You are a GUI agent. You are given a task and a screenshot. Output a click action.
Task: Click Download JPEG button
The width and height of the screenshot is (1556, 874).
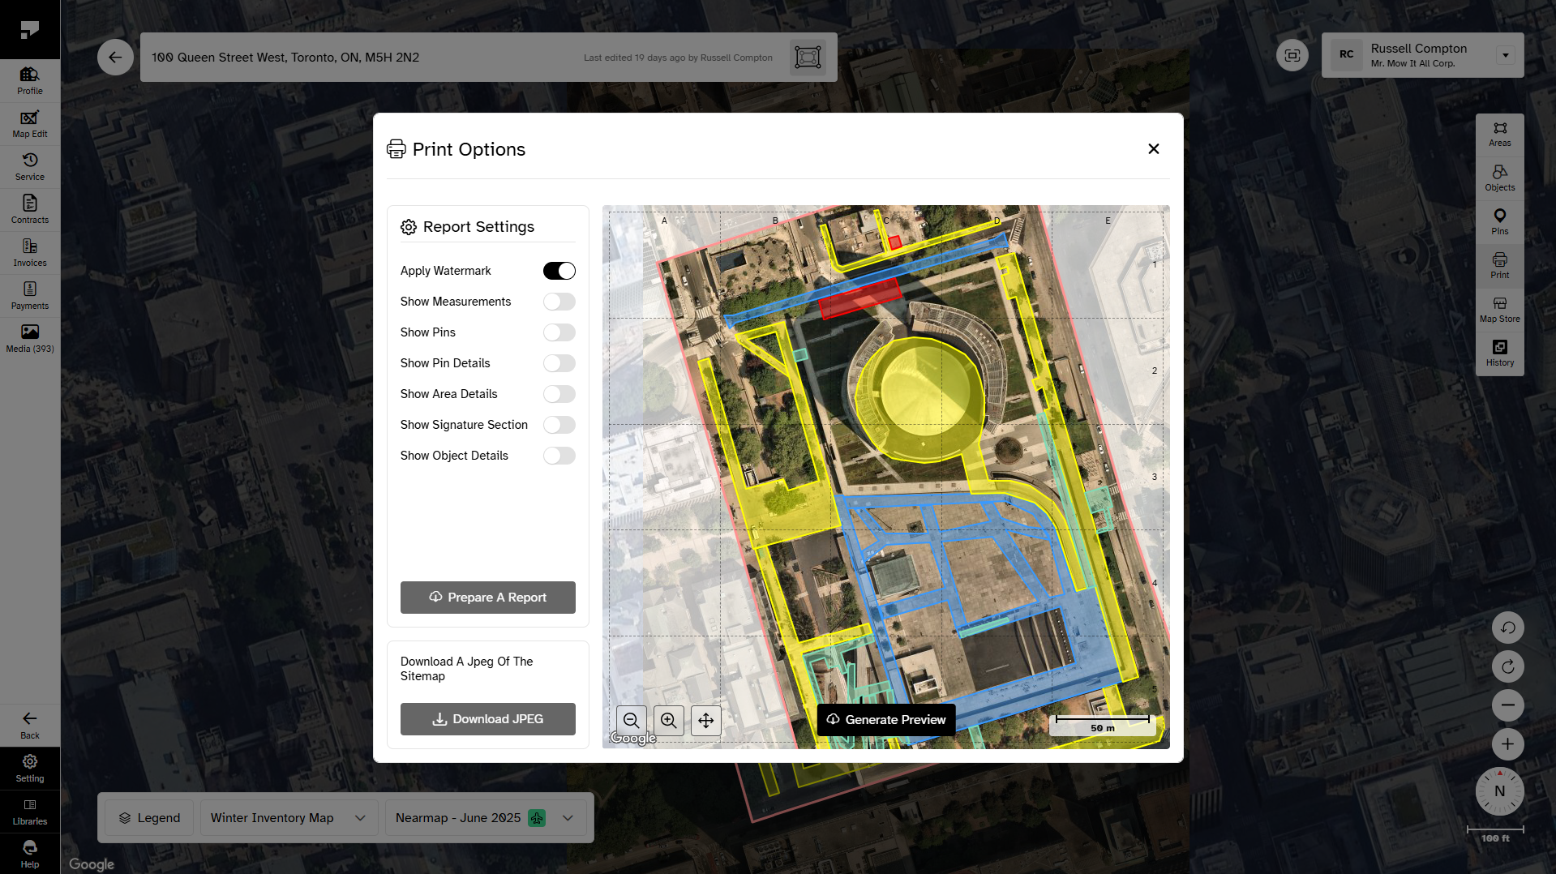pyautogui.click(x=488, y=719)
